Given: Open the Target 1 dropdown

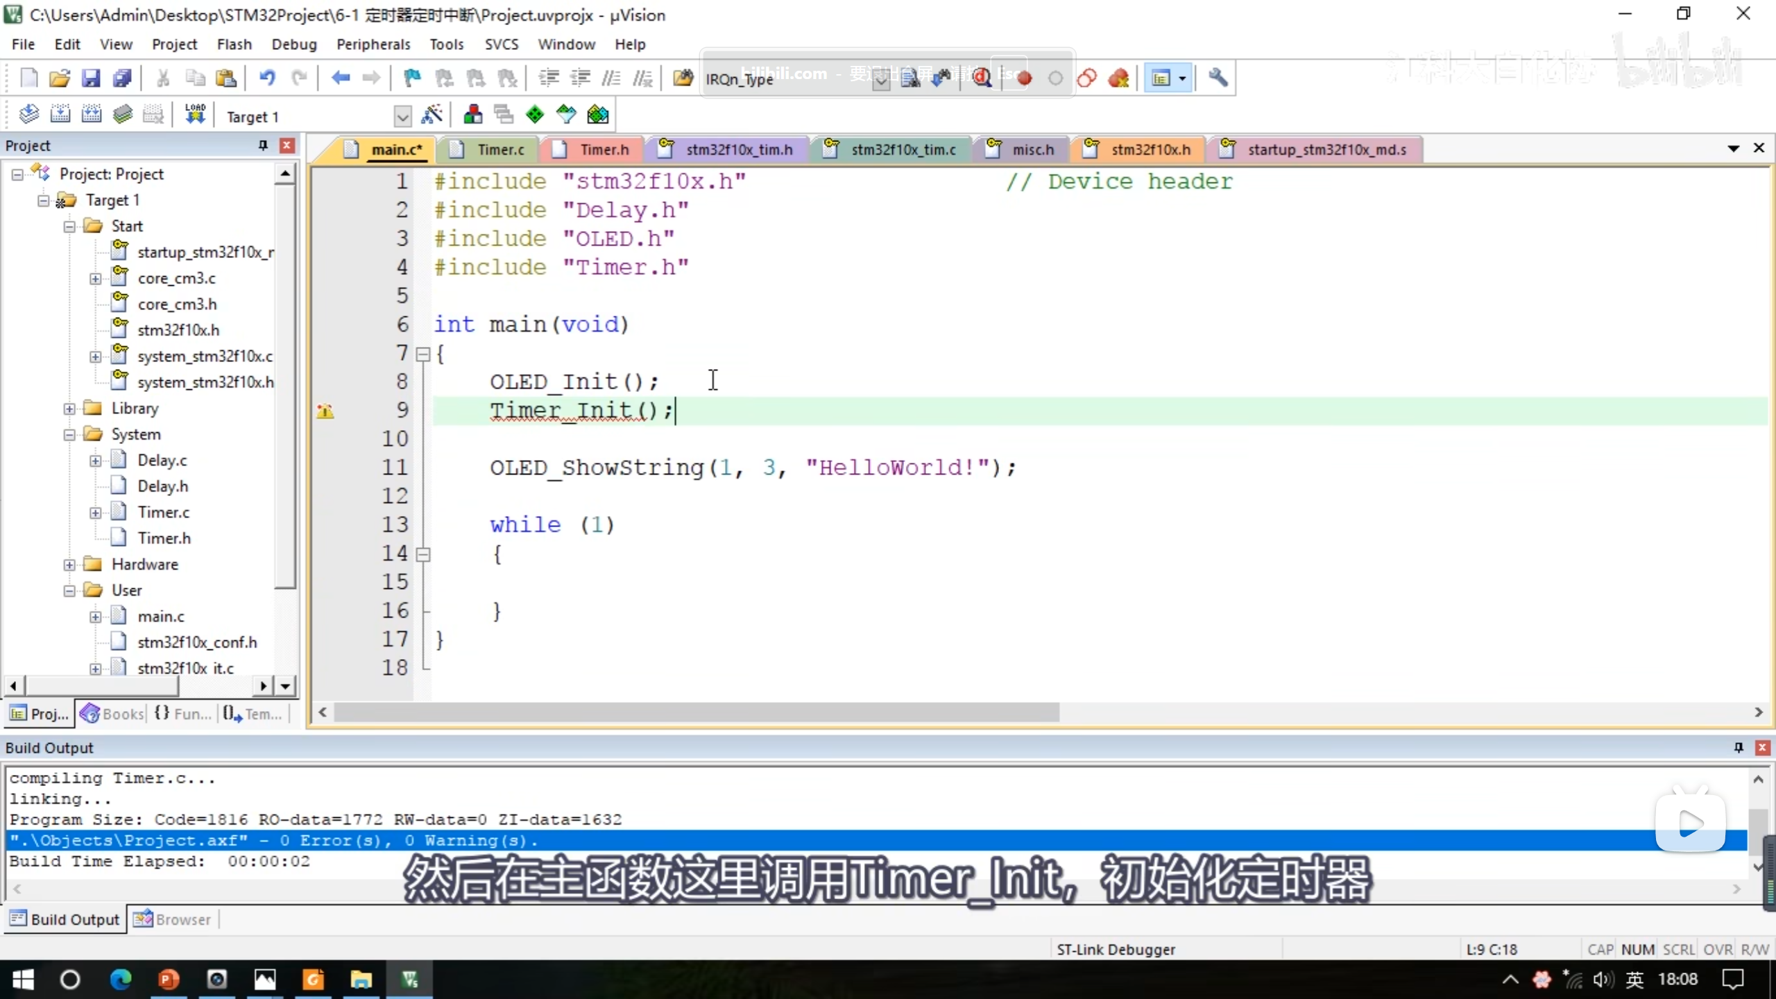Looking at the screenshot, I should (402, 117).
